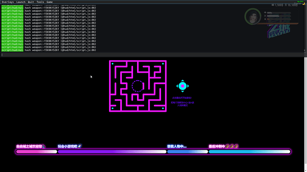Click the pink center of the joystick
Viewport: 307px width, 172px height.
coord(182,86)
